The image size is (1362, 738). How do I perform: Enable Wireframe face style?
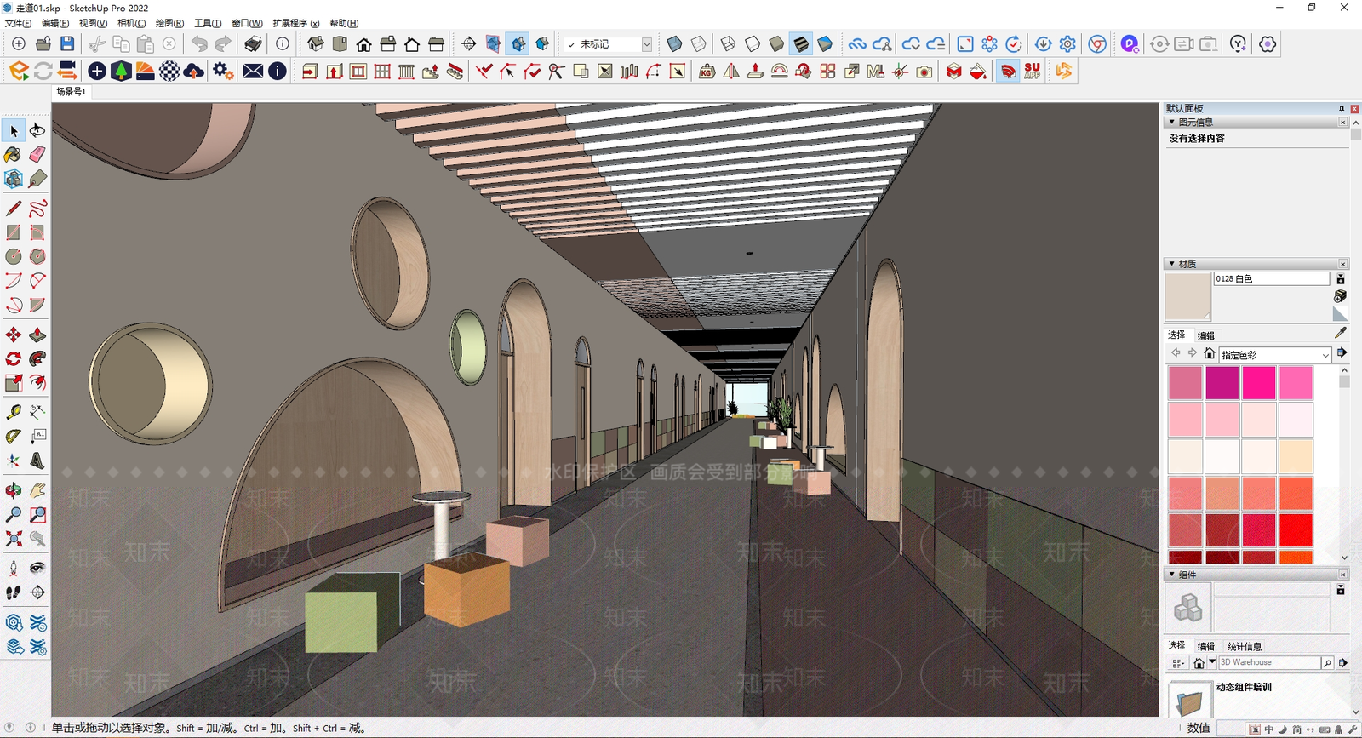[x=728, y=43]
